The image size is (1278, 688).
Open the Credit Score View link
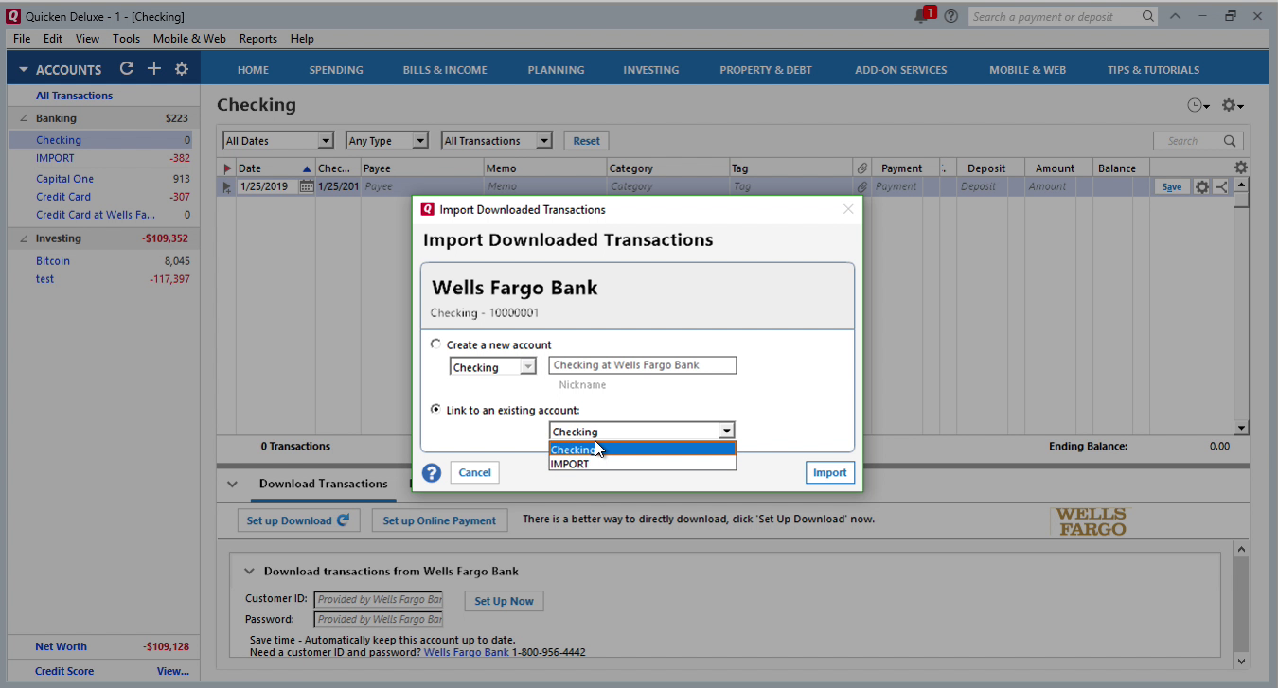pyautogui.click(x=172, y=671)
